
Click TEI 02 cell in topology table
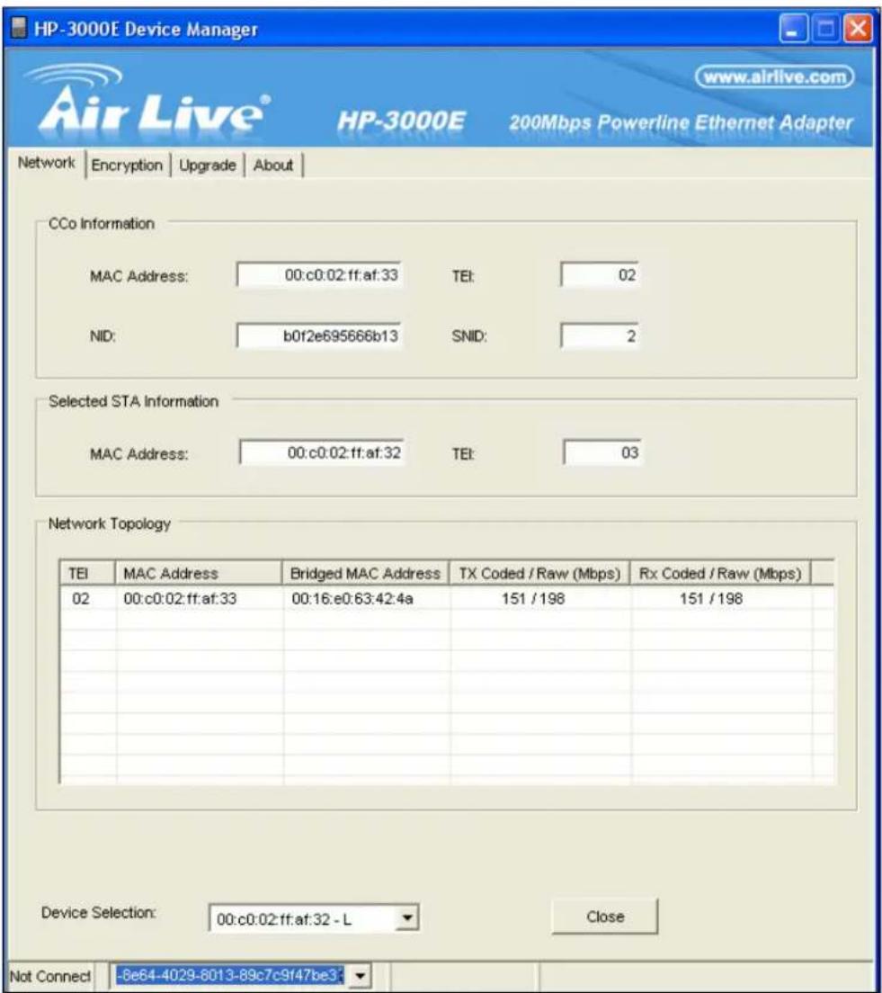(x=80, y=598)
